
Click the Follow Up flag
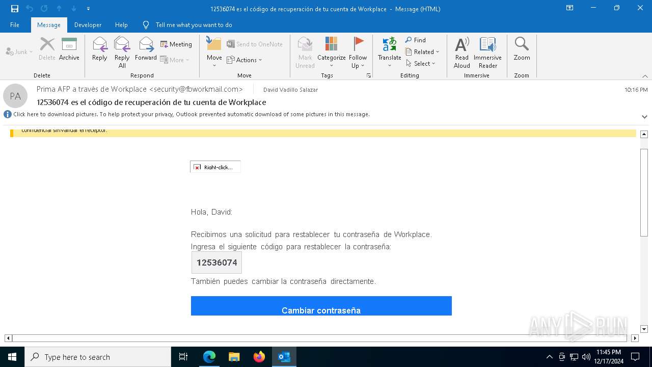pyautogui.click(x=358, y=52)
